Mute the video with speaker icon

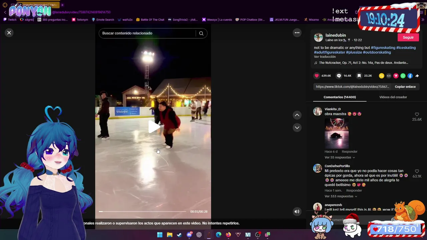(297, 211)
